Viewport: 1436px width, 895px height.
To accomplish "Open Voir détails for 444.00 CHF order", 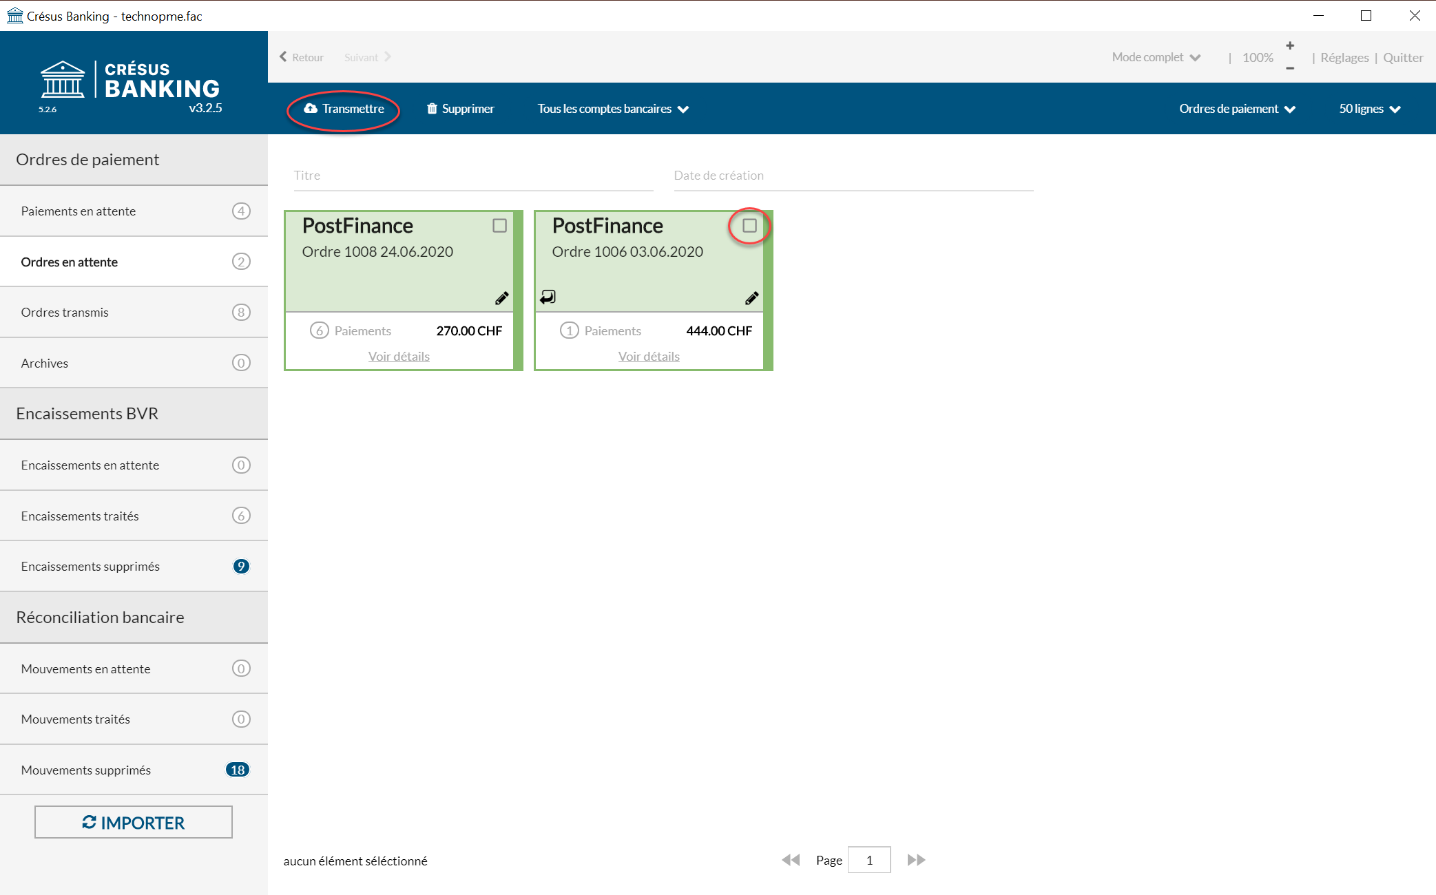I will tap(649, 356).
